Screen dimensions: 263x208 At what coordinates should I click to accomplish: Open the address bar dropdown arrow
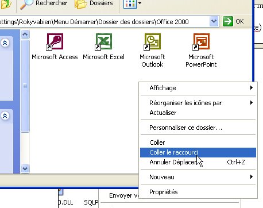click(214, 21)
